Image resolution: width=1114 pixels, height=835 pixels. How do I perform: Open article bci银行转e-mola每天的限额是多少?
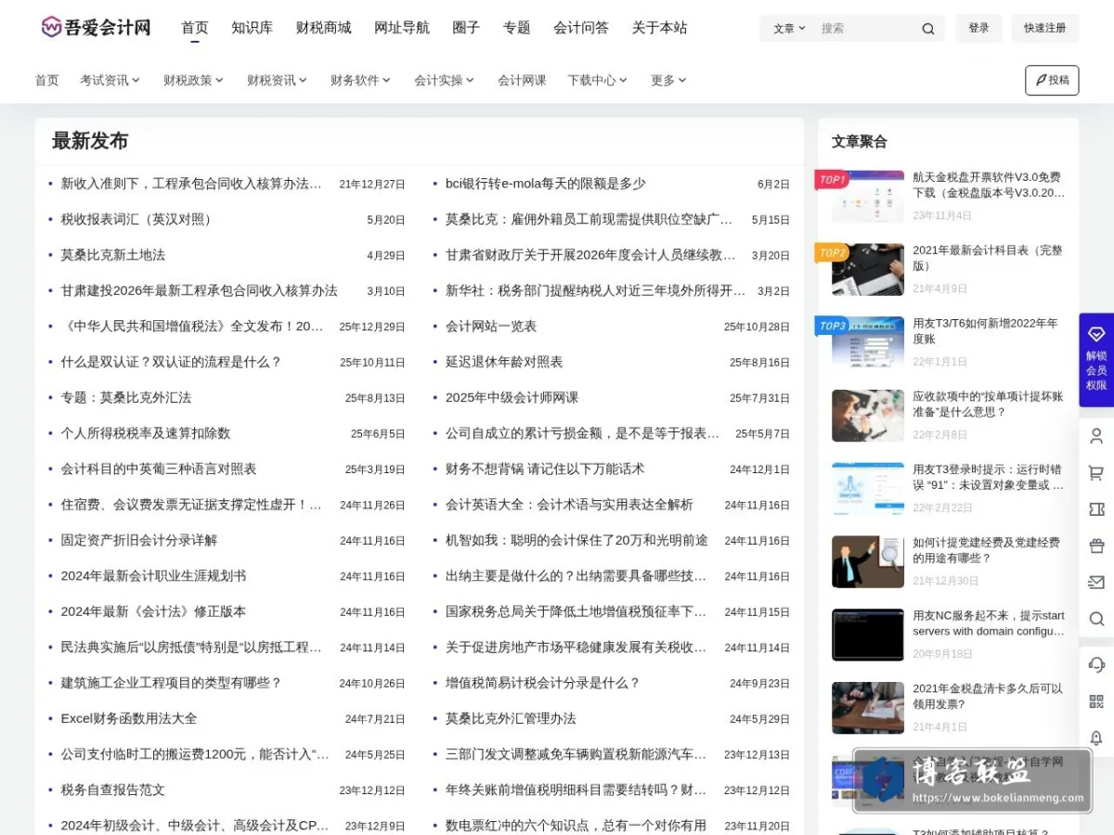(x=546, y=184)
